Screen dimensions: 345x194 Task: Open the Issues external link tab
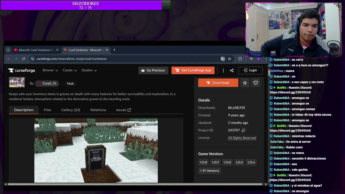point(123,110)
